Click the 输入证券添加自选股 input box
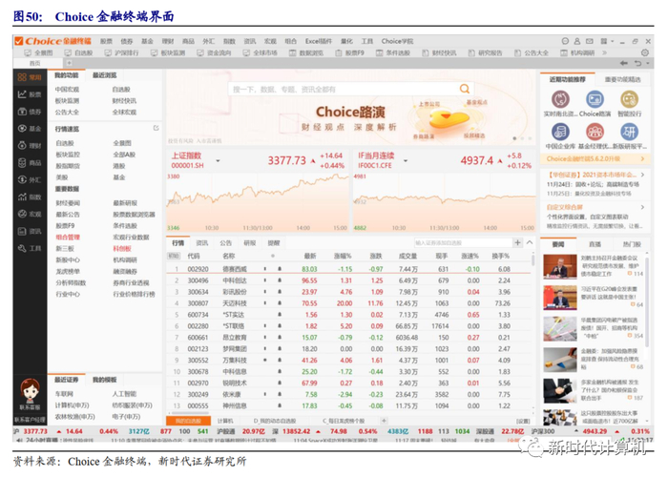This screenshot has height=477, width=668. pos(463,242)
